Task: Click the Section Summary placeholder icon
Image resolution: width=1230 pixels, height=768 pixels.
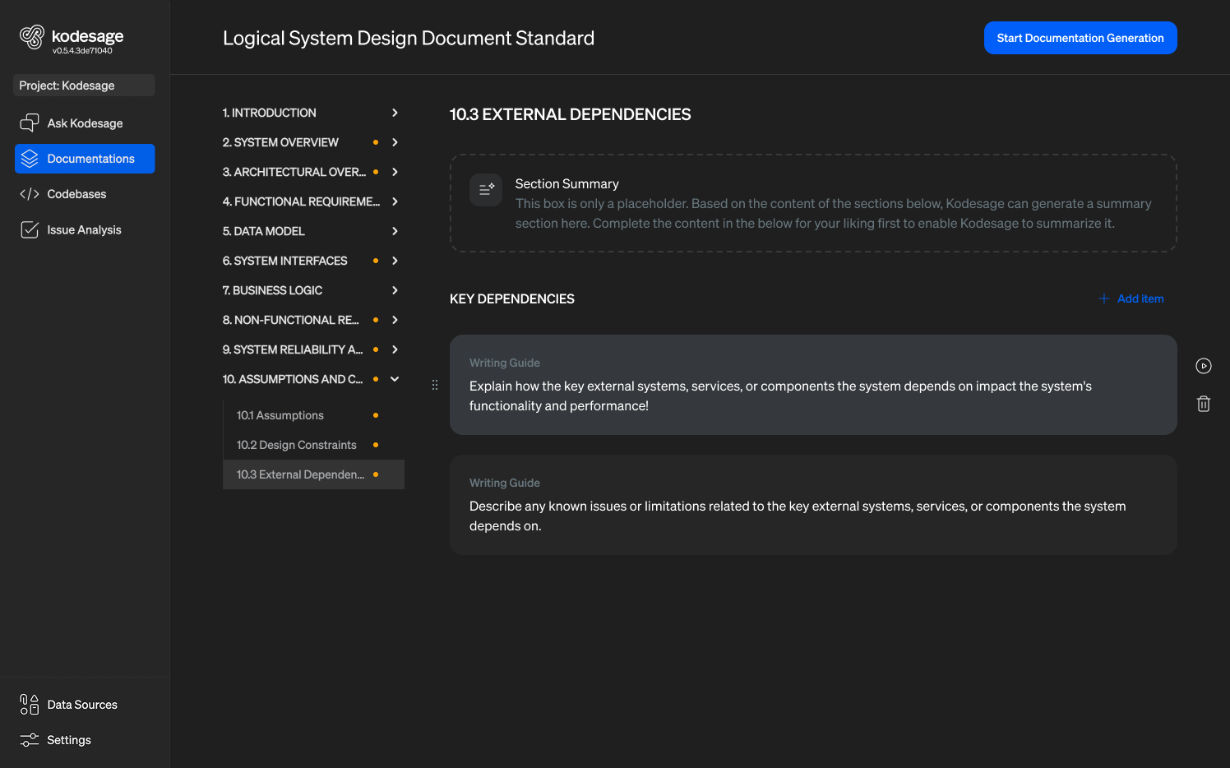Action: coord(486,189)
